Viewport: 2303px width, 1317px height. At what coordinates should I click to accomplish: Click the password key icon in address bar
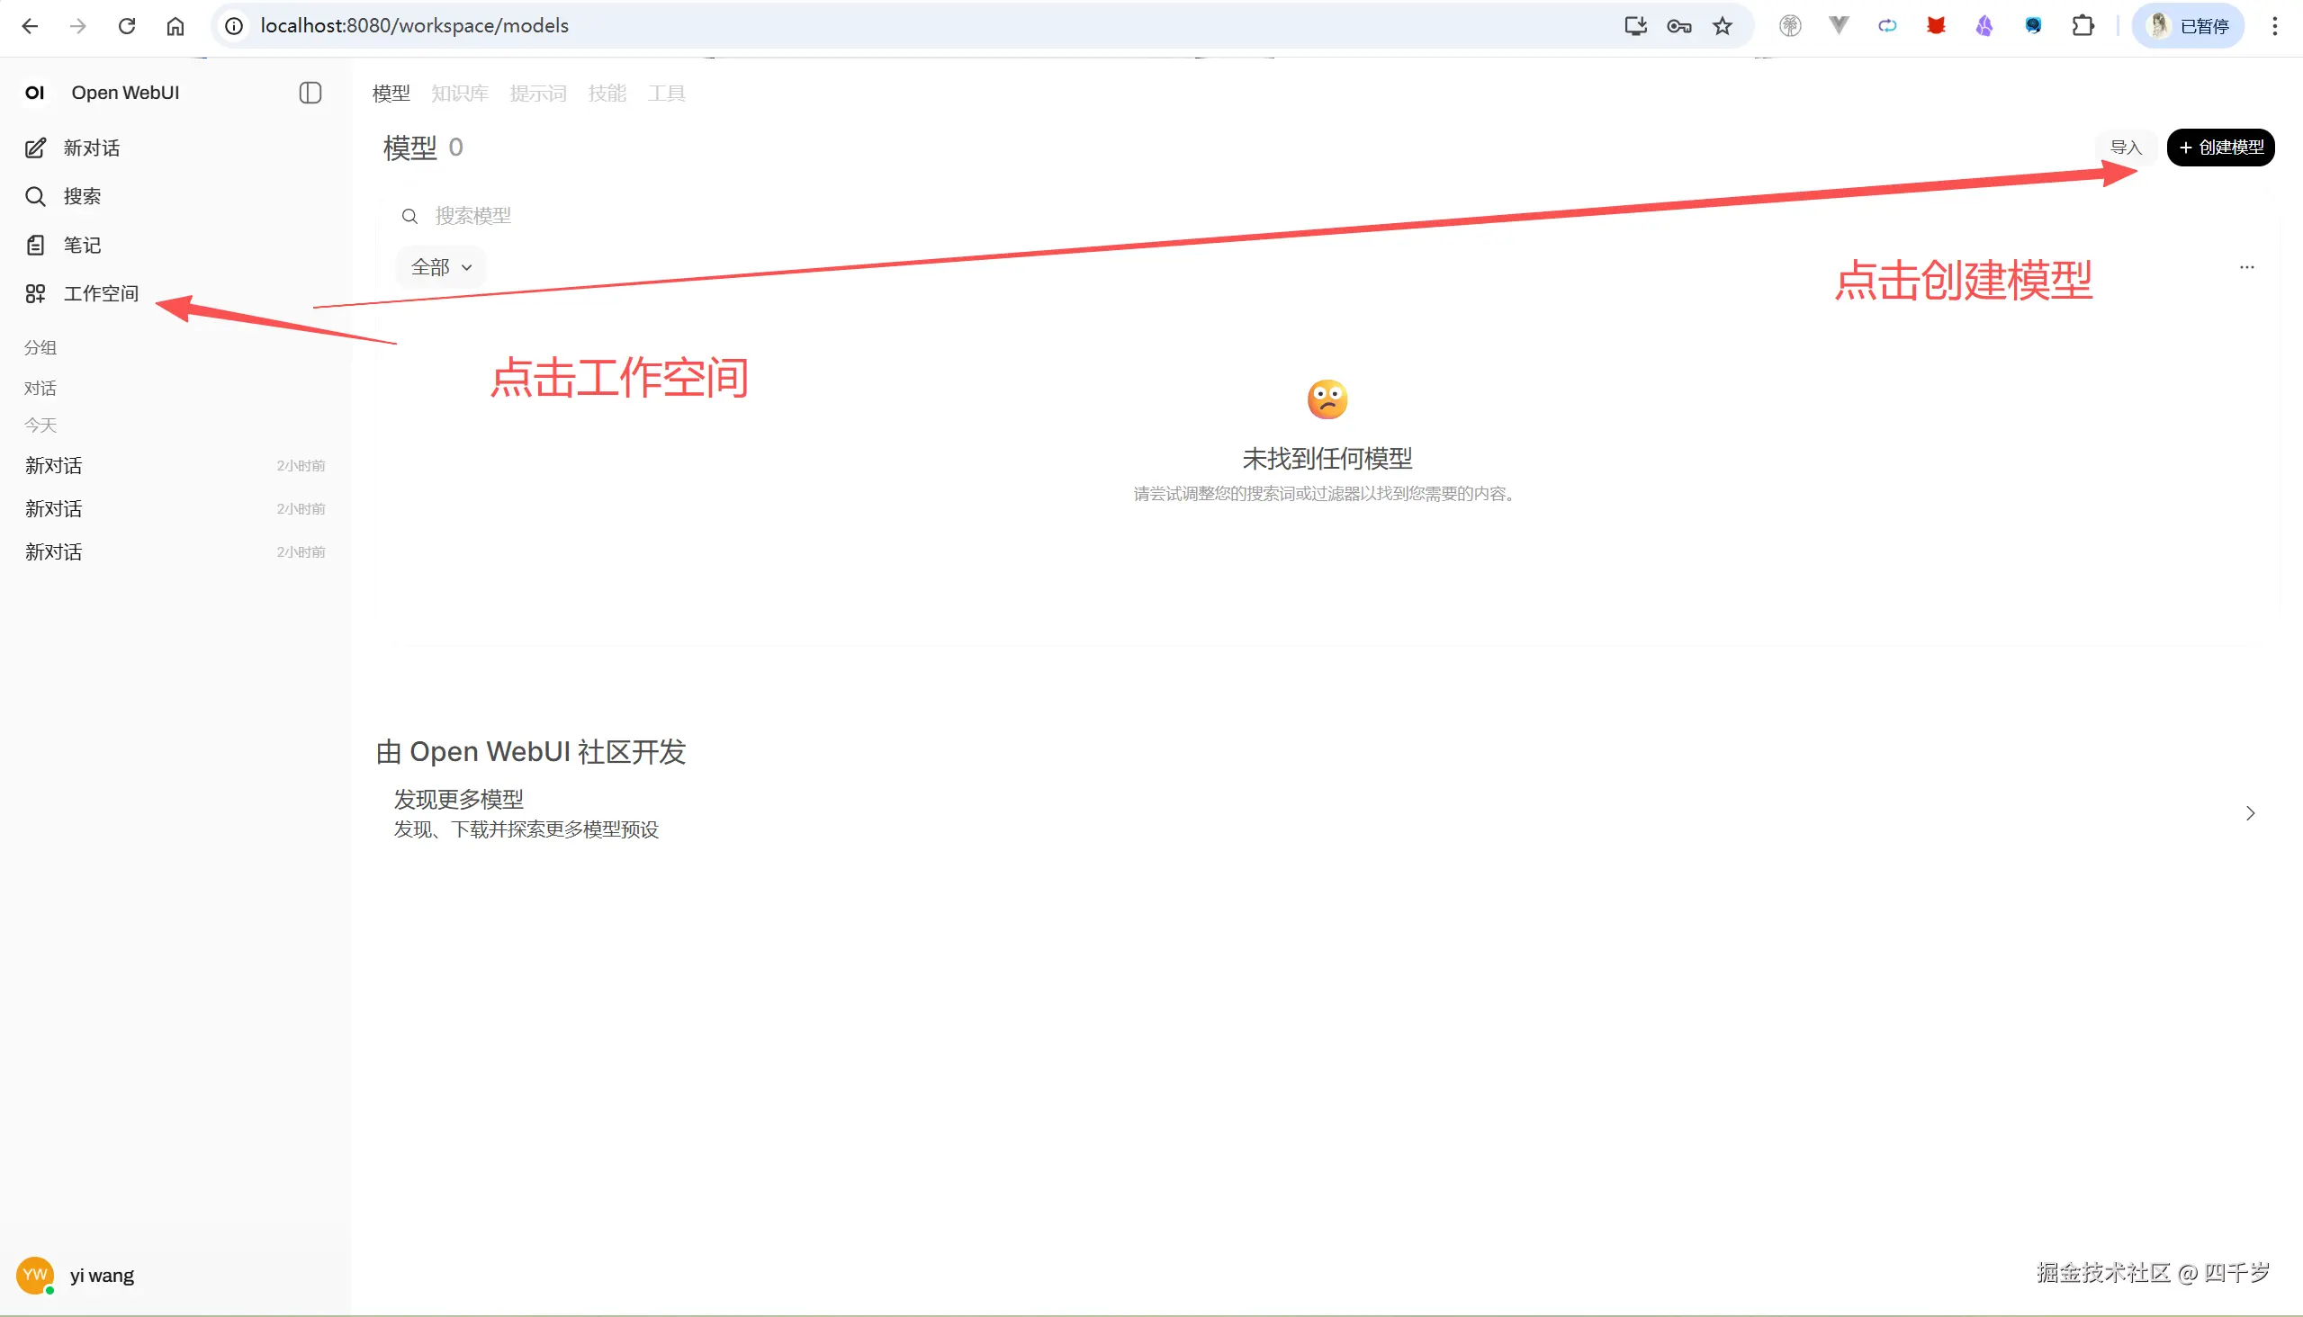pos(1678,26)
